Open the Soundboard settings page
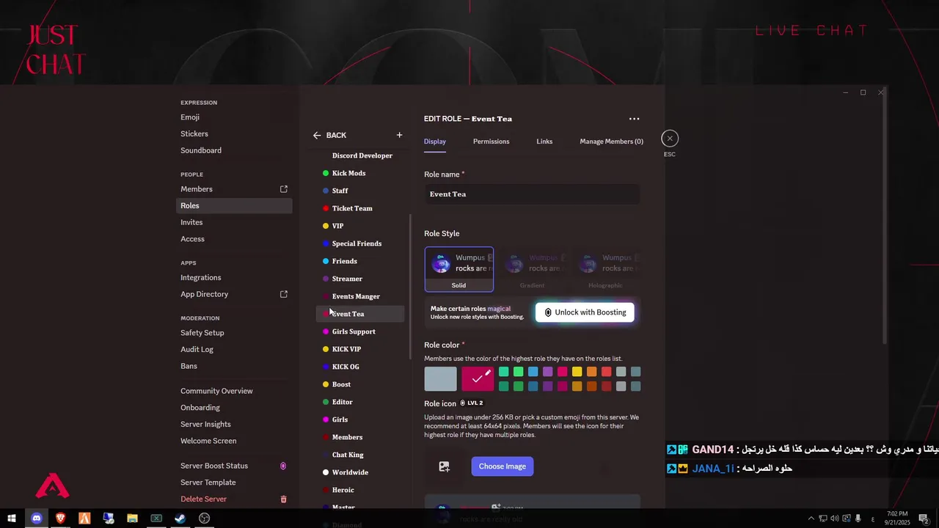 coord(234,150)
